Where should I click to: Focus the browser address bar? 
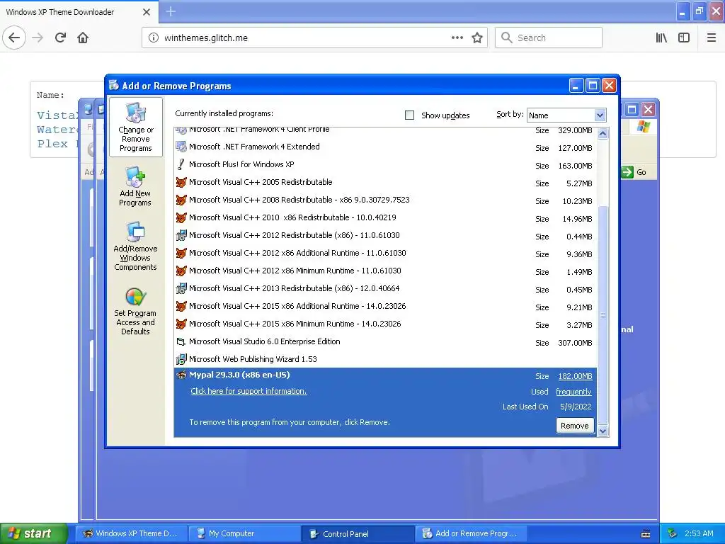click(314, 38)
